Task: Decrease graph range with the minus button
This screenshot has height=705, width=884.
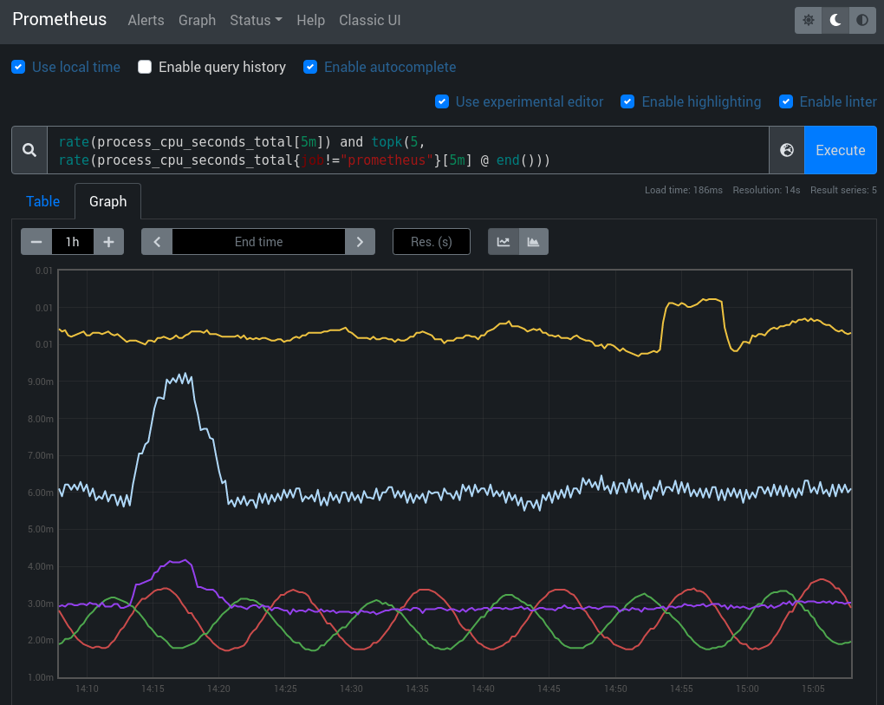Action: pyautogui.click(x=36, y=241)
